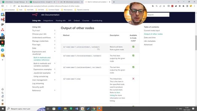Open Google Chrome from the taskbar
Image resolution: width=197 pixels, height=111 pixels.
pyautogui.click(x=94, y=109)
